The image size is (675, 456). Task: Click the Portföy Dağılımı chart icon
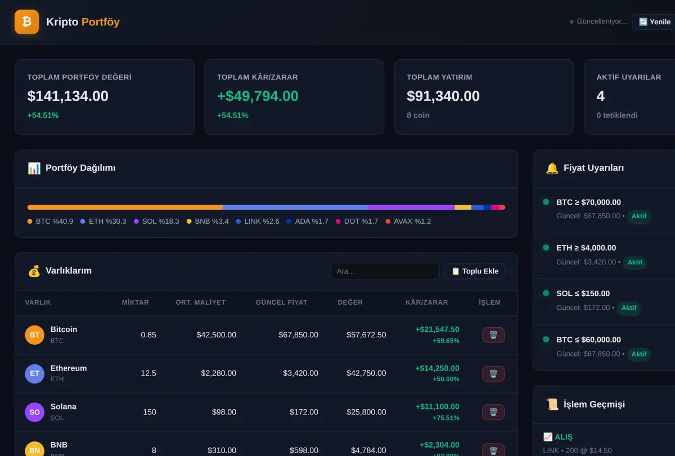pyautogui.click(x=34, y=168)
